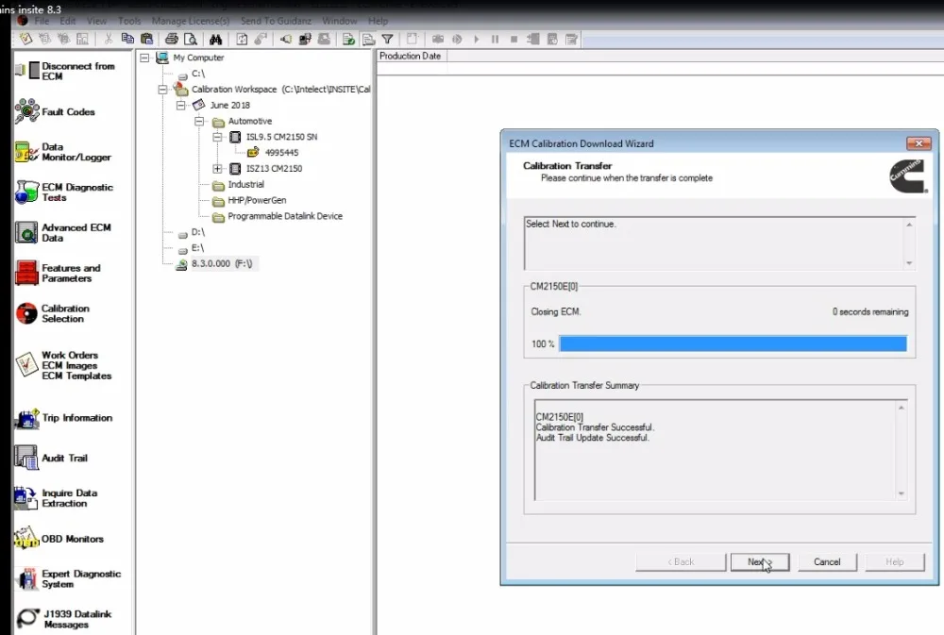Select the E:\ drive
This screenshot has height=635, width=944.
[198, 248]
